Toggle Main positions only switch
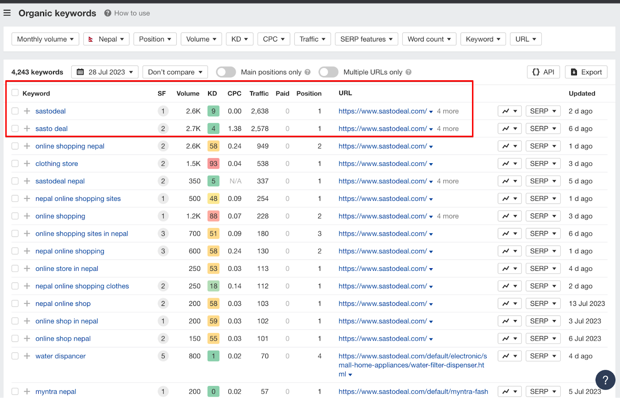620x398 pixels. tap(226, 72)
